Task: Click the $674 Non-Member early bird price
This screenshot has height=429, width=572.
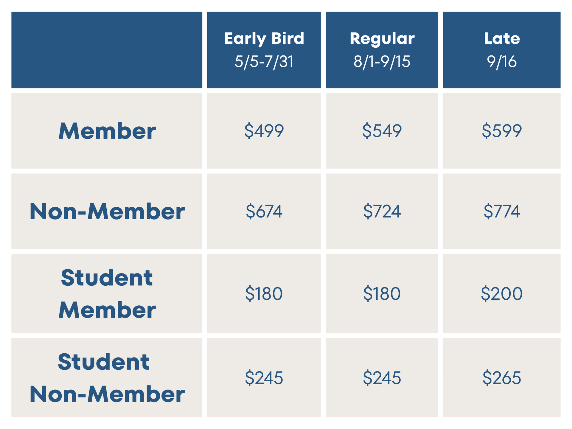Action: click(x=264, y=211)
